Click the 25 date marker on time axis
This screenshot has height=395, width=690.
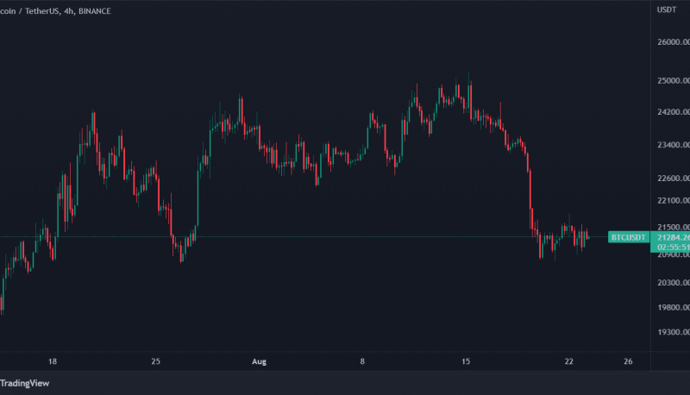point(156,361)
